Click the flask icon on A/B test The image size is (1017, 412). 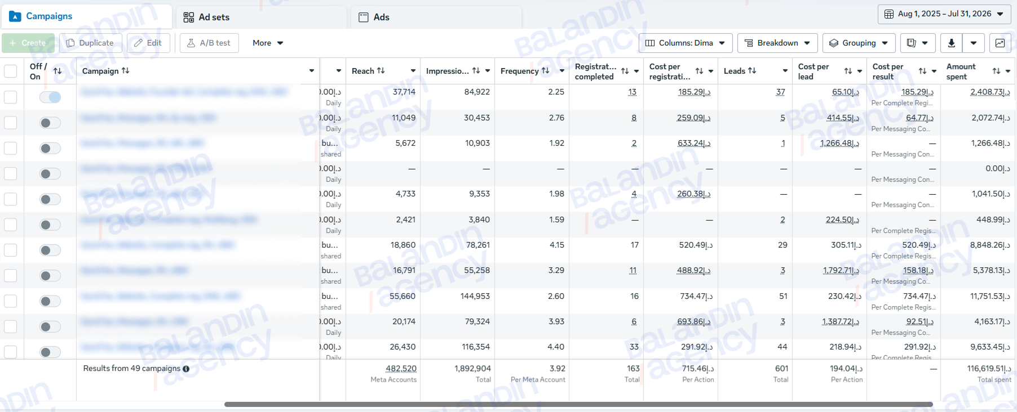191,43
